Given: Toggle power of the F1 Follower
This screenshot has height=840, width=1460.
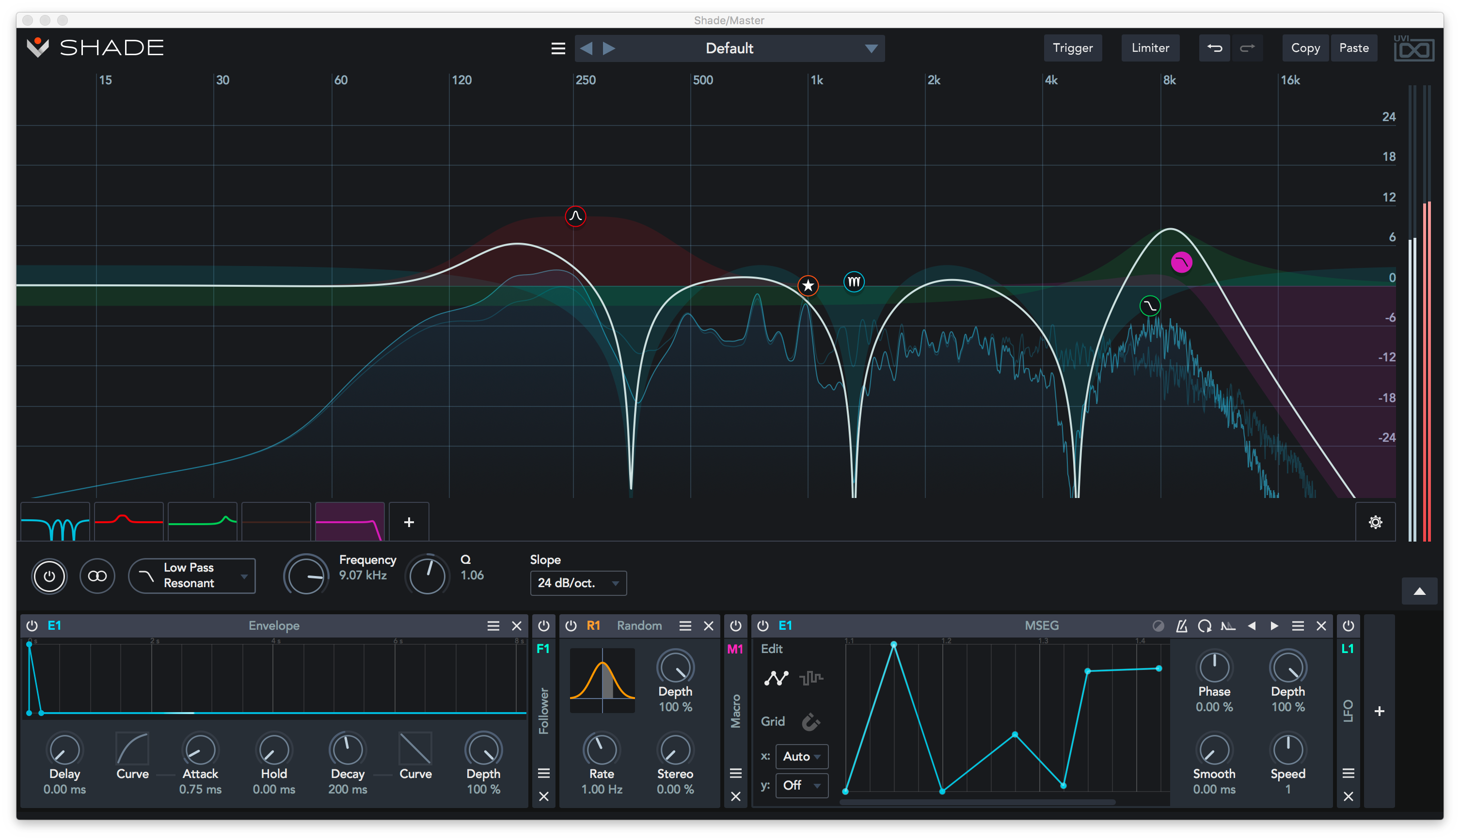Looking at the screenshot, I should pyautogui.click(x=543, y=625).
